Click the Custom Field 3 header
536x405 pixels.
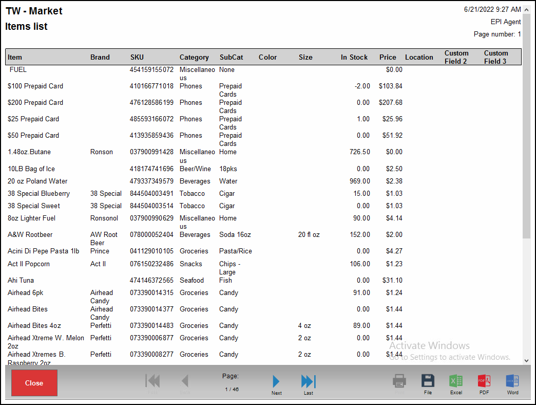[496, 57]
